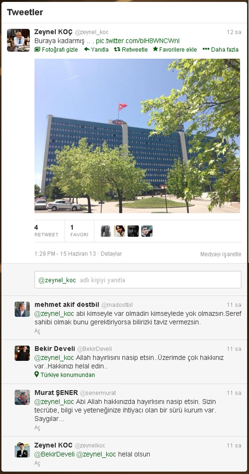The width and height of the screenshot is (249, 474).
Task: Open the TRT building photo
Action: click(137, 136)
